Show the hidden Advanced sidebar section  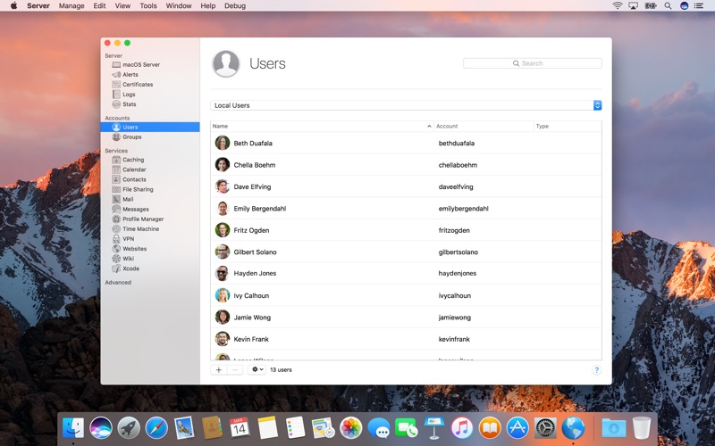point(118,282)
